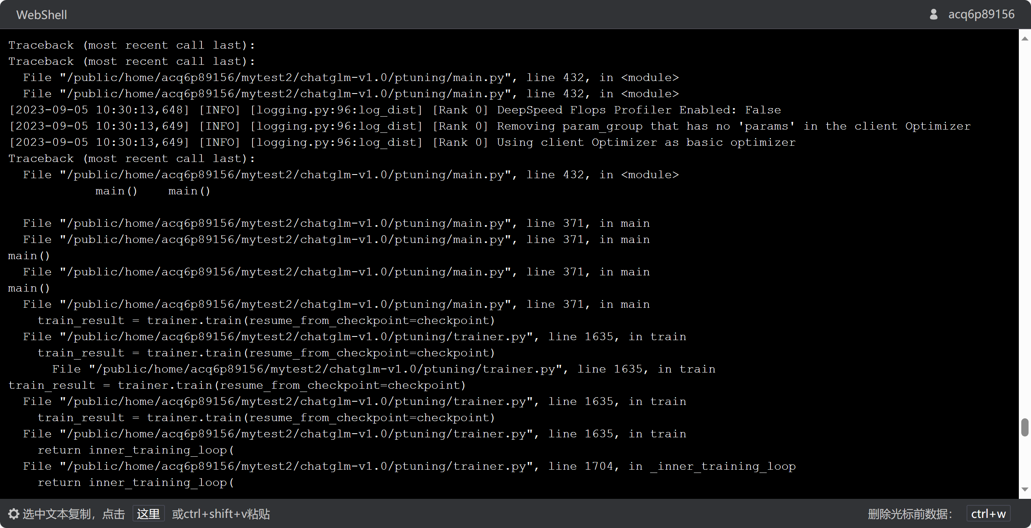Click the settings gear icon
Image resolution: width=1031 pixels, height=528 pixels.
13,514
